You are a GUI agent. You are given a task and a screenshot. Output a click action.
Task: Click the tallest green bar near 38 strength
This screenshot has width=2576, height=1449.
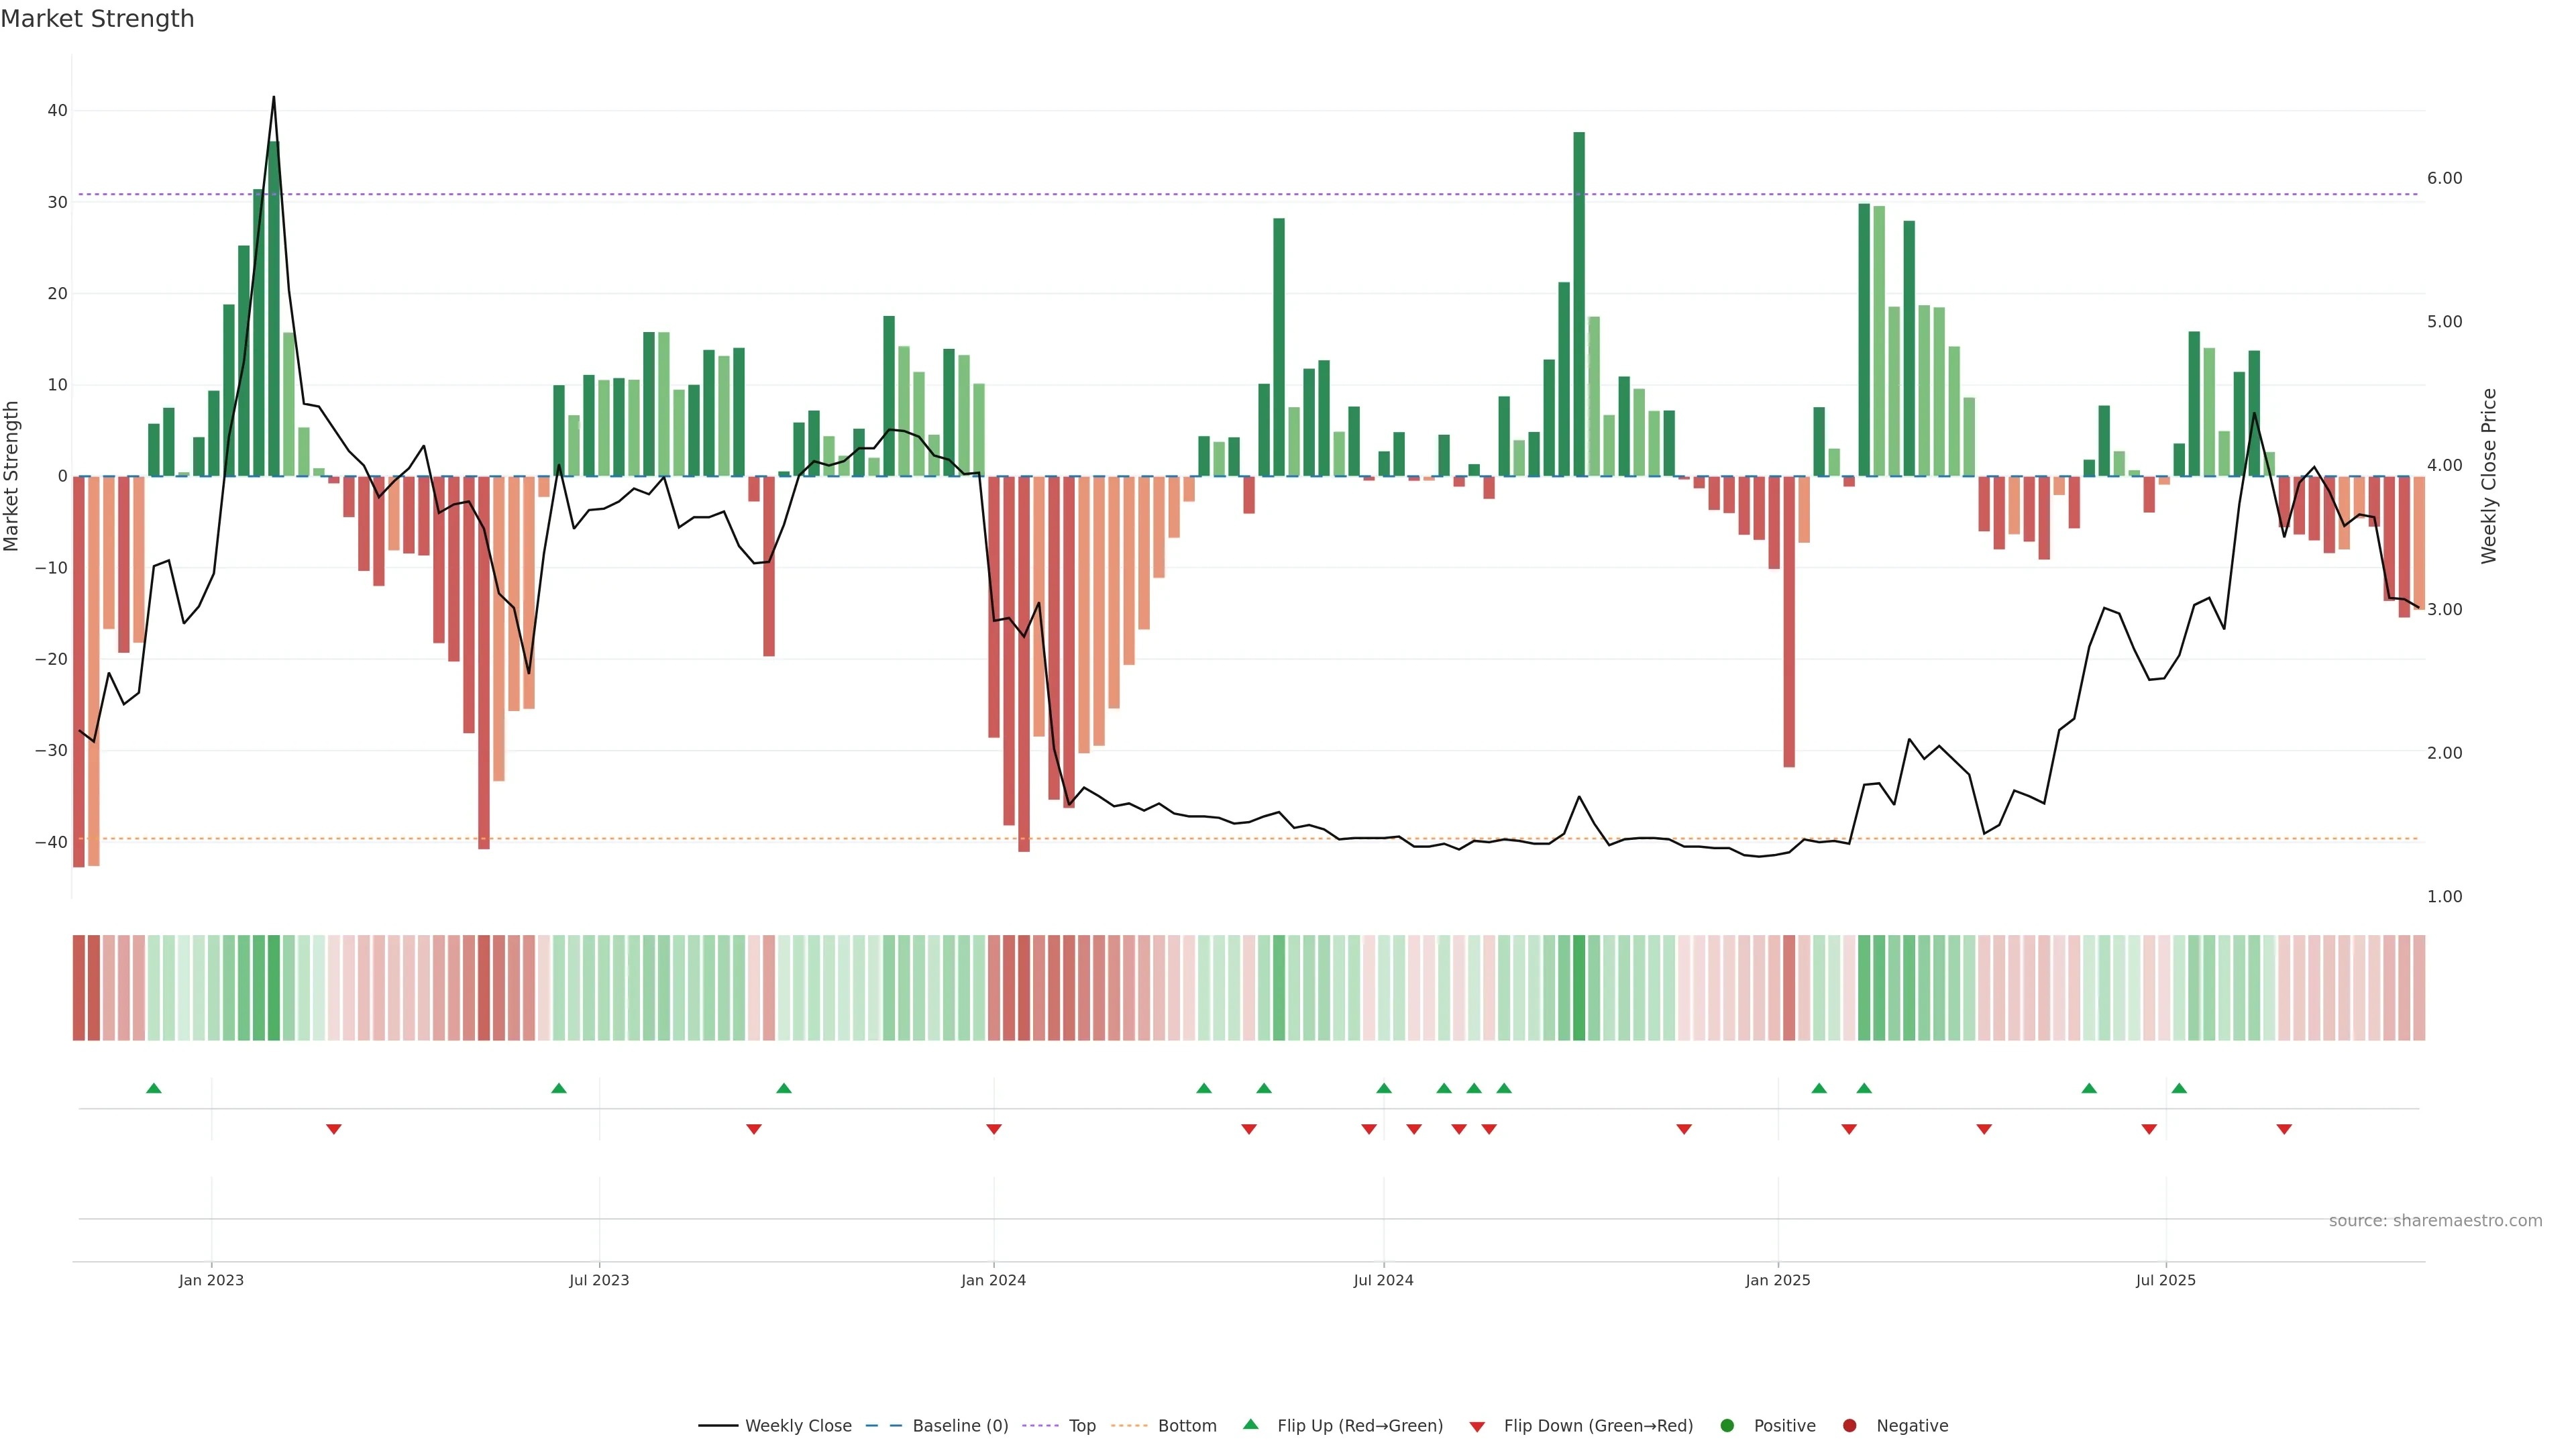(1579, 300)
